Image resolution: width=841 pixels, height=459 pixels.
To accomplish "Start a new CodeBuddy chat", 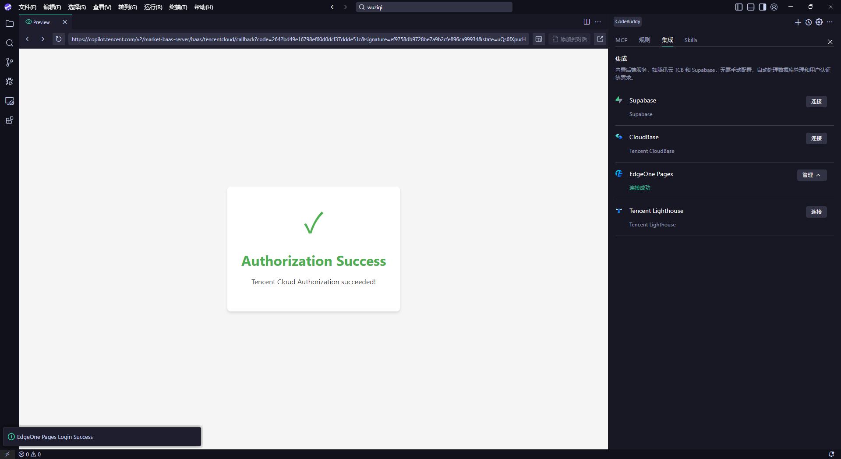I will coord(798,22).
